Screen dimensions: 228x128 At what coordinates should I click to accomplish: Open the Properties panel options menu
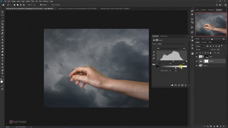click(189, 36)
